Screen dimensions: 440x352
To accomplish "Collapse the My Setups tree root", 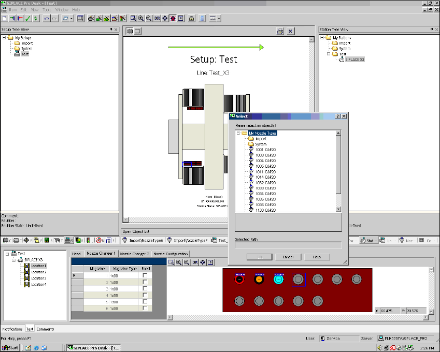I will [x=4, y=38].
